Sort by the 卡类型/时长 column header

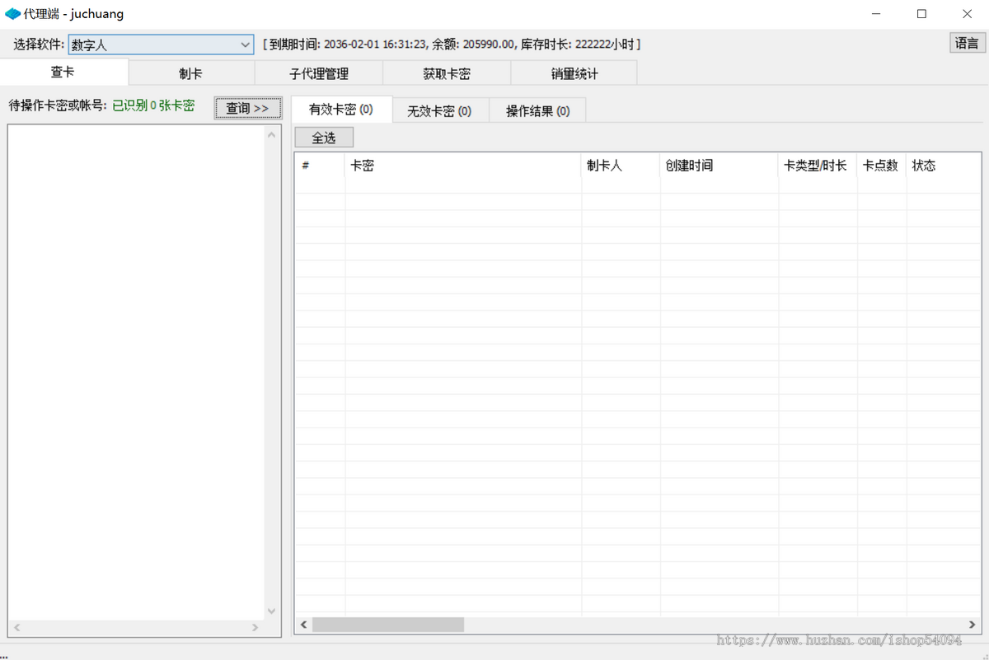pos(818,166)
